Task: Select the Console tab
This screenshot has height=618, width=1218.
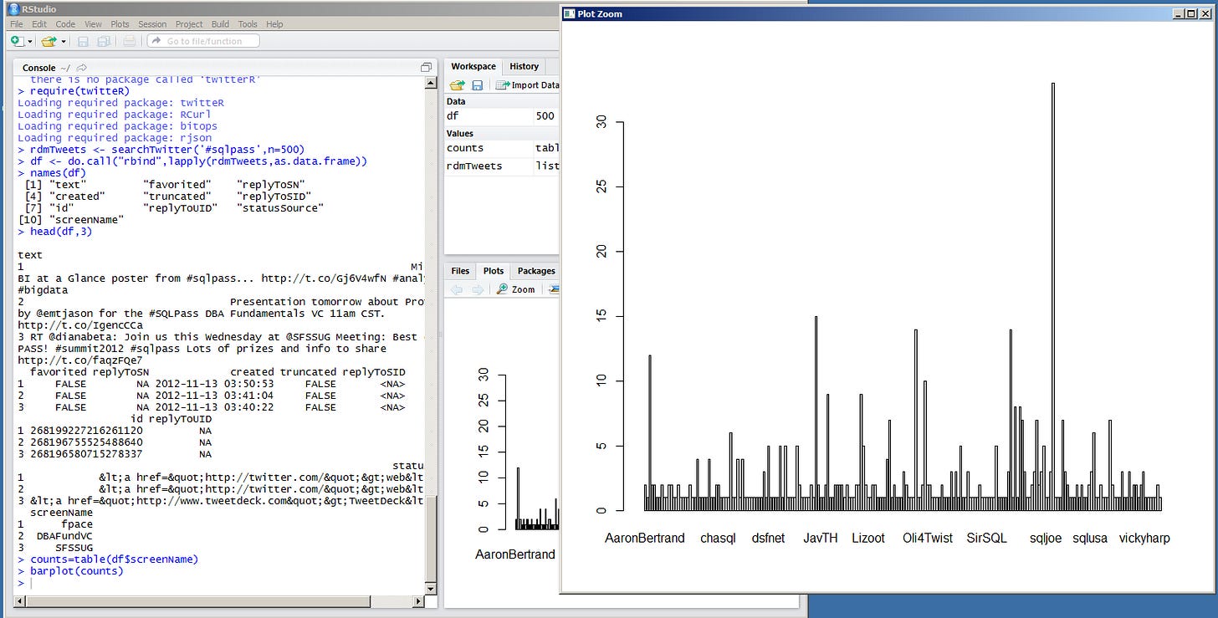Action: coord(39,68)
